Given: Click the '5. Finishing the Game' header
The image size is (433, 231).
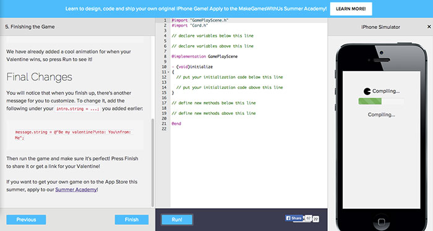Looking at the screenshot, I should (30, 27).
